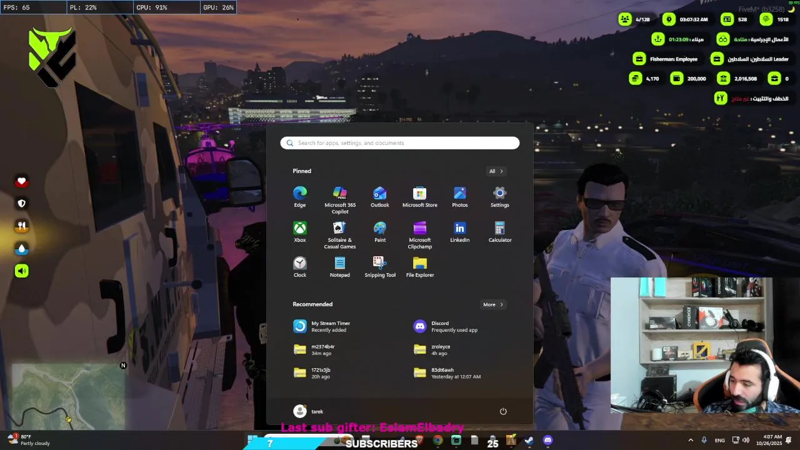Image resolution: width=800 pixels, height=450 pixels.
Task: Click the 03:07:32 AM game clock
Action: tap(694, 19)
